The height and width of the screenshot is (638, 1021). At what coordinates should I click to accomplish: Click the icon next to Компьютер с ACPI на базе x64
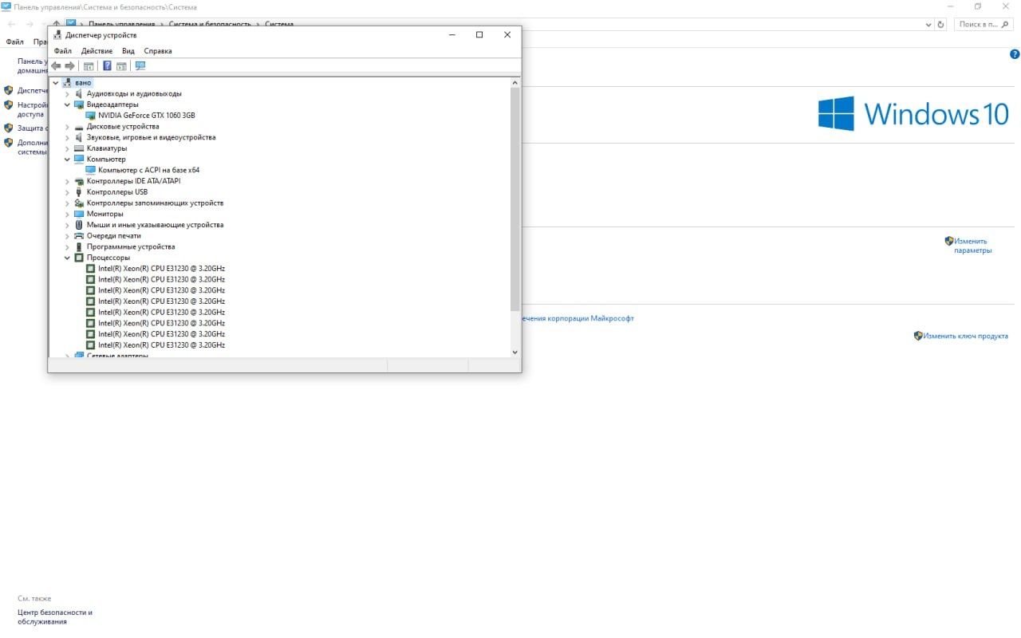pyautogui.click(x=90, y=170)
